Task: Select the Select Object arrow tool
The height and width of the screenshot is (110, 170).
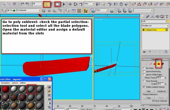Action: (x=47, y=5)
